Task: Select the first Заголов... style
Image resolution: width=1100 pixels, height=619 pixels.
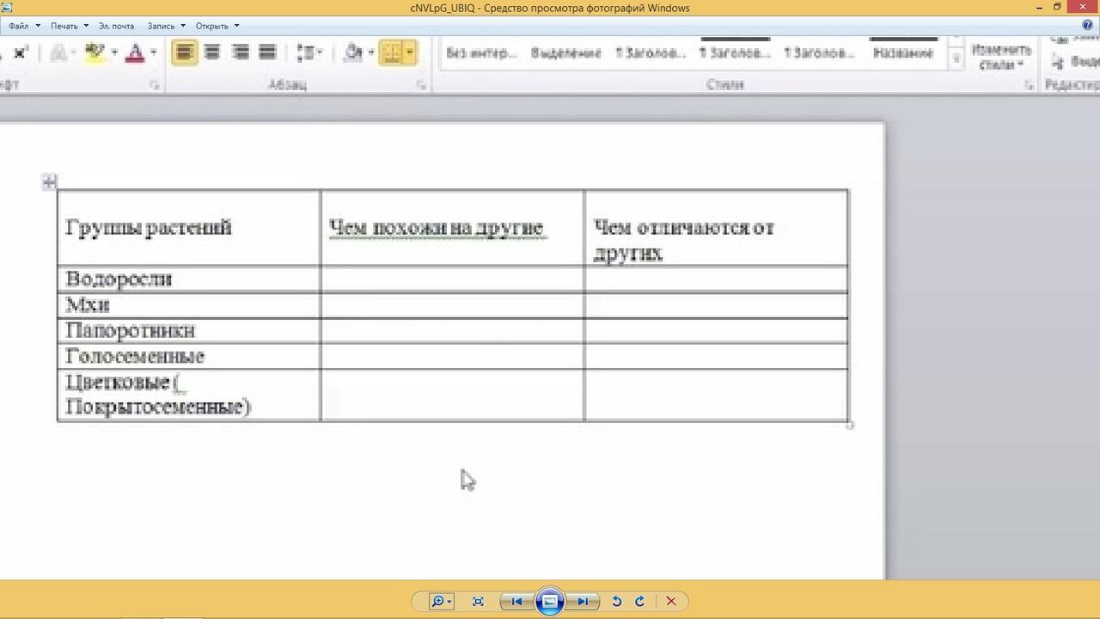Action: click(650, 52)
